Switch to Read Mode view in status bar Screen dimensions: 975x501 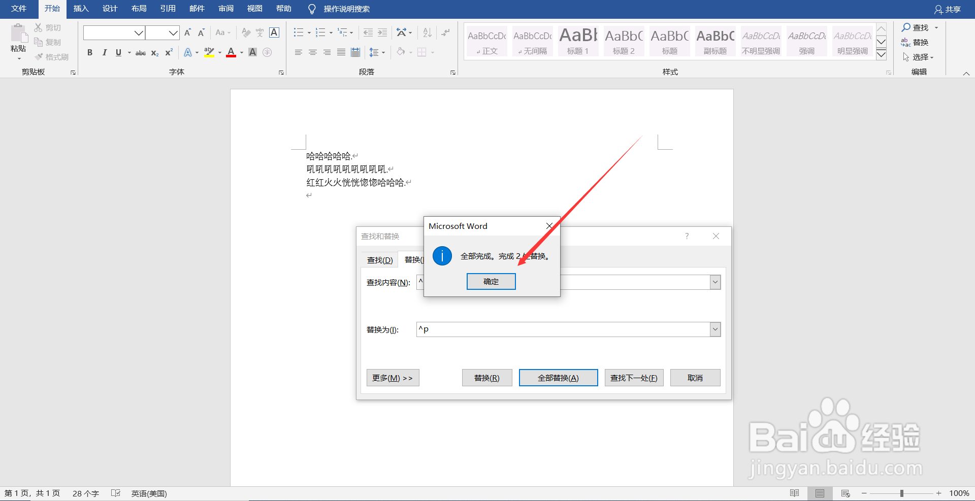(795, 493)
